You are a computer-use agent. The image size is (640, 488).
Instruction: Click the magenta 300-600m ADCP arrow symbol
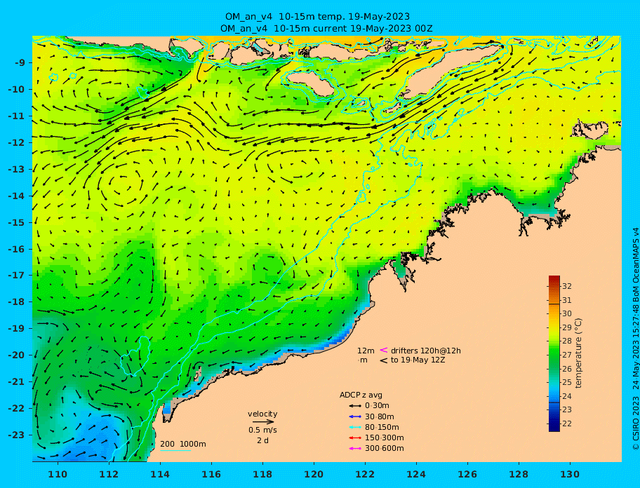(354, 449)
